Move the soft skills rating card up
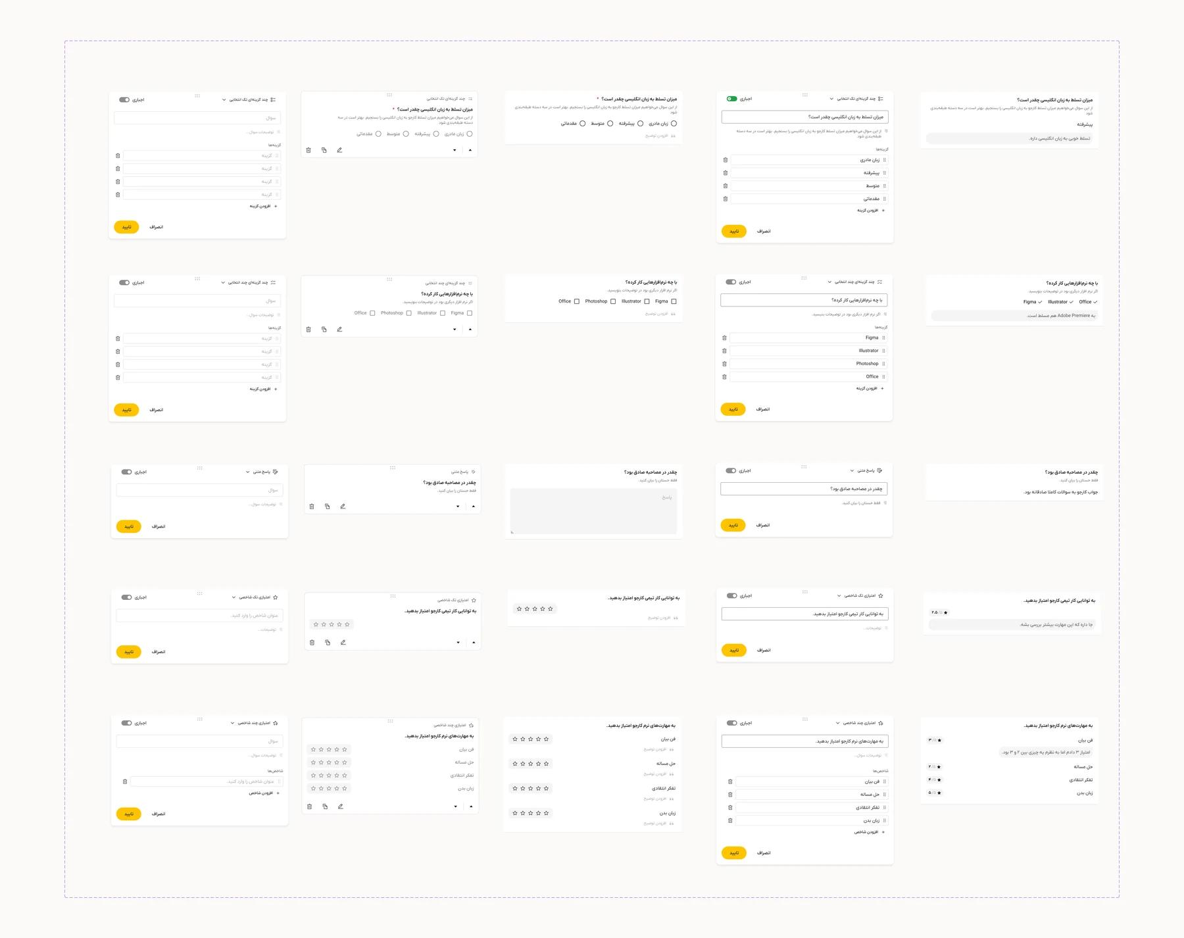The height and width of the screenshot is (938, 1184). 471,806
